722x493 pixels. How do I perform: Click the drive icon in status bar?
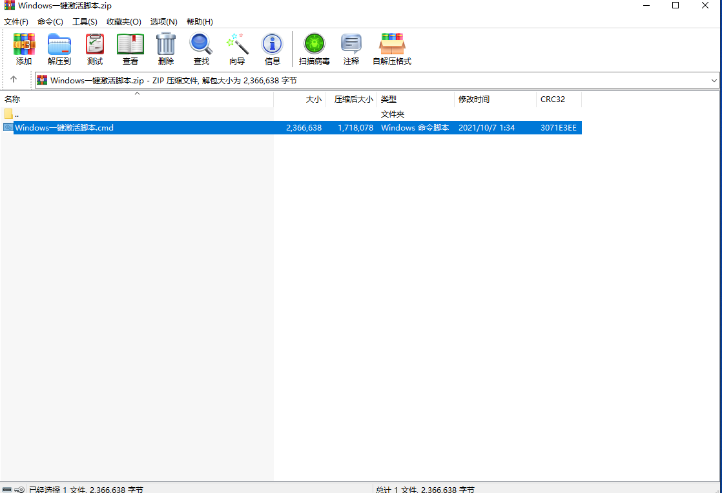[x=7, y=489]
